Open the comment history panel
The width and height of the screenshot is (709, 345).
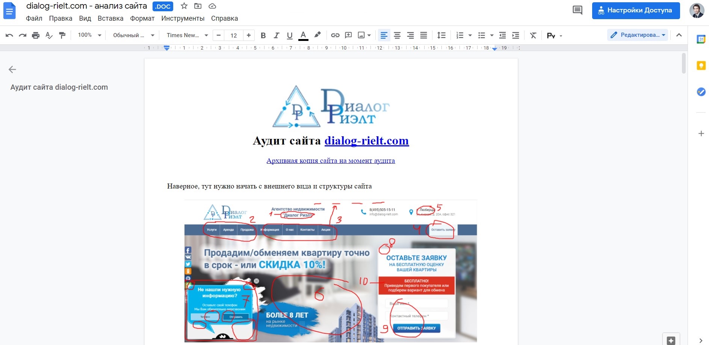577,10
